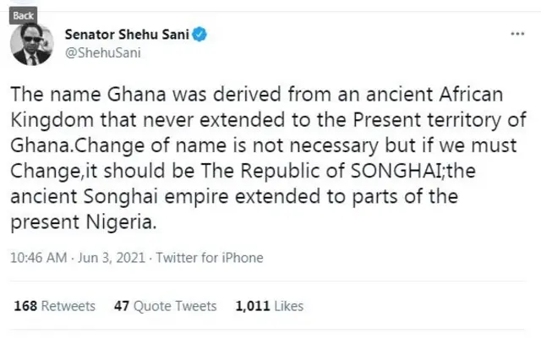View the 168 Retweets list
Image resolution: width=541 pixels, height=339 pixels.
pos(55,306)
